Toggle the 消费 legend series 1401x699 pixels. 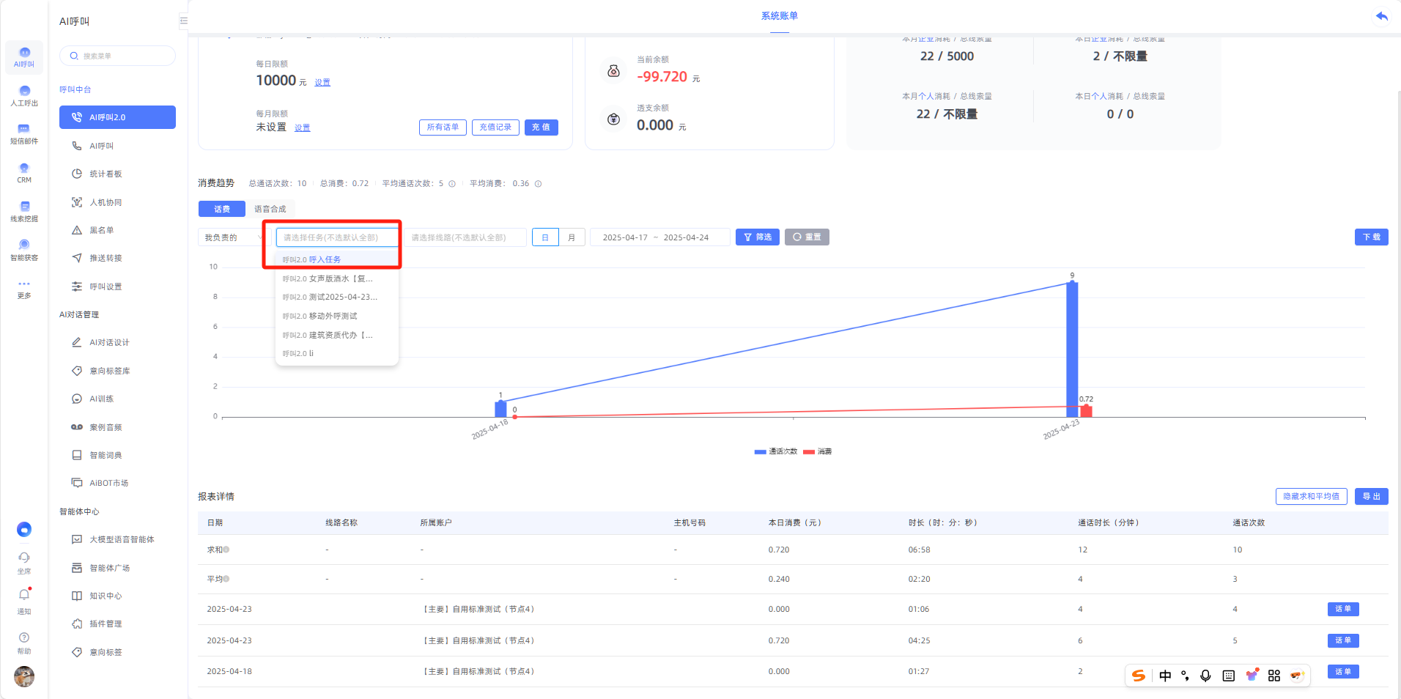coord(817,451)
